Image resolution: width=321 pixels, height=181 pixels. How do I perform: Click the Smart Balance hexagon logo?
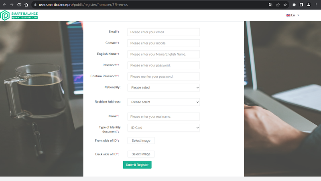pos(5,15)
